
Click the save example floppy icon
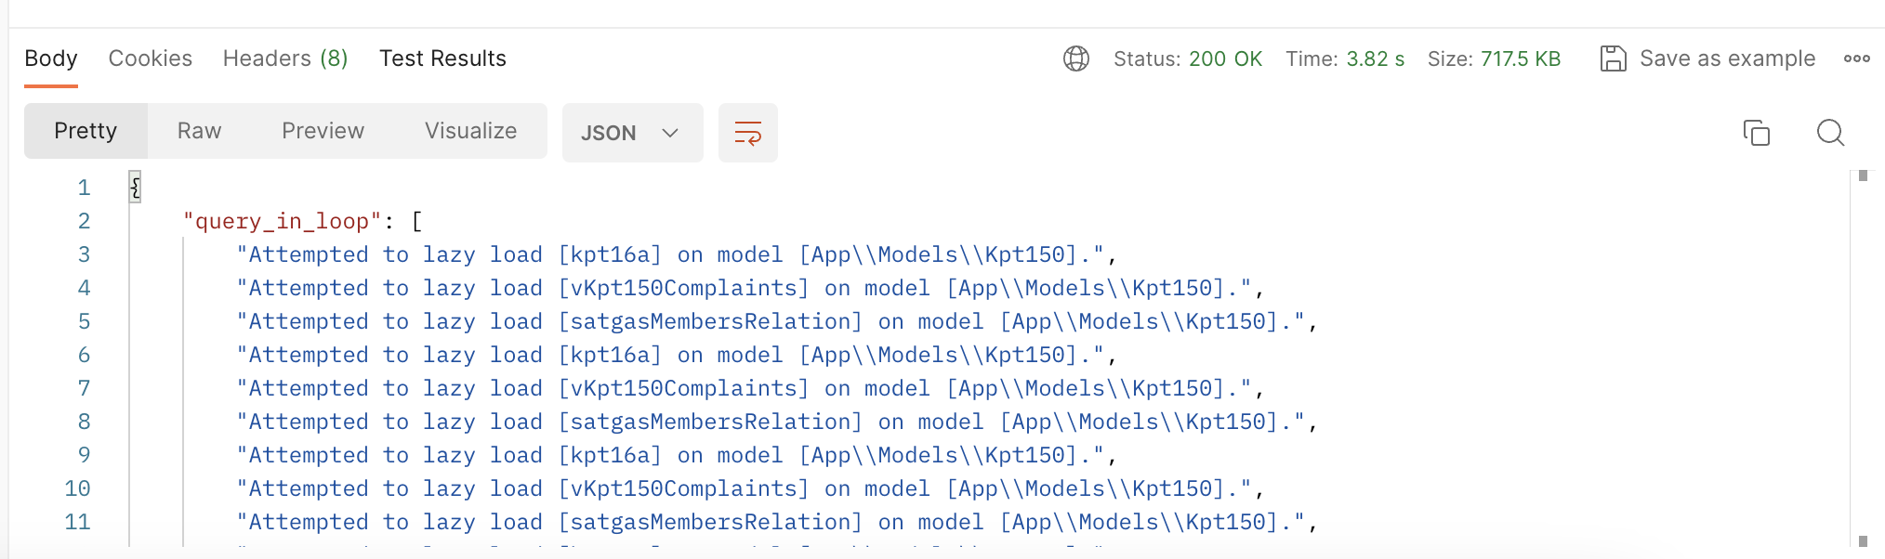pos(1613,58)
